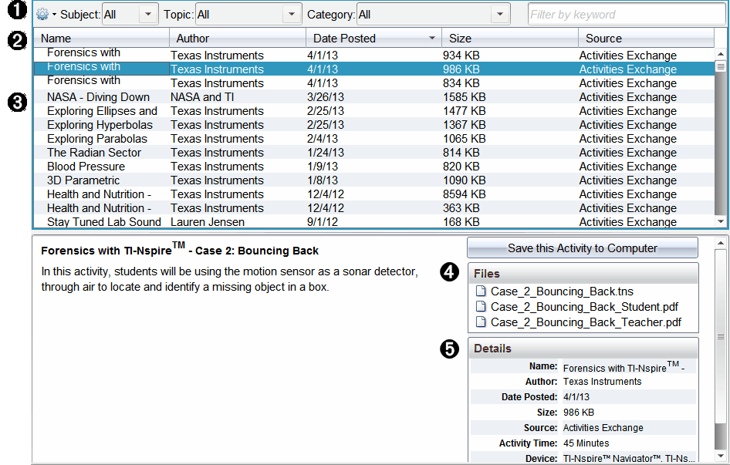This screenshot has height=465, width=730.
Task: Open the Subject dropdown
Action: pos(147,15)
